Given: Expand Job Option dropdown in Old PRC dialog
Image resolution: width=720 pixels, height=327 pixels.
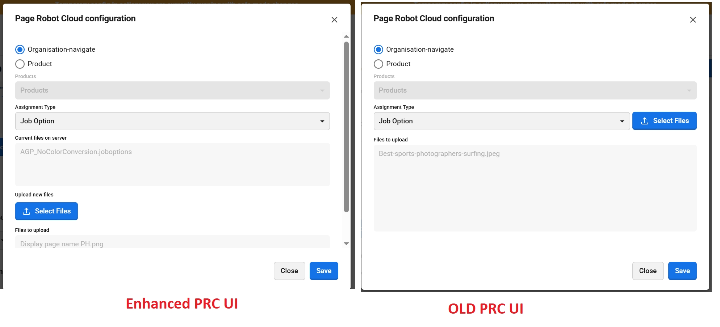Looking at the screenshot, I should tap(501, 121).
